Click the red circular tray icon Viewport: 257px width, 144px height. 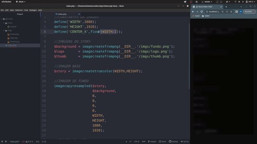[191, 2]
